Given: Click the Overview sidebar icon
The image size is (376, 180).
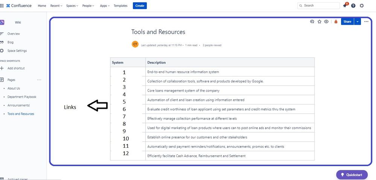Looking at the screenshot, I should (x=2, y=34).
